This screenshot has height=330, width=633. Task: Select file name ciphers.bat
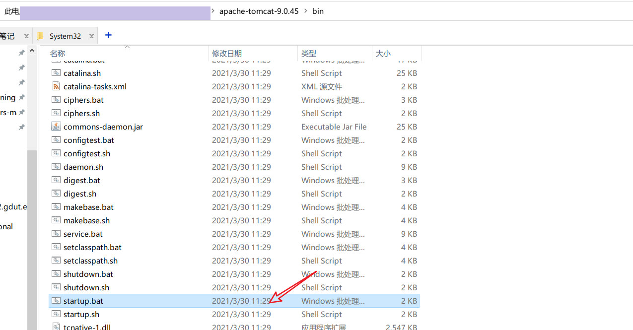[83, 100]
